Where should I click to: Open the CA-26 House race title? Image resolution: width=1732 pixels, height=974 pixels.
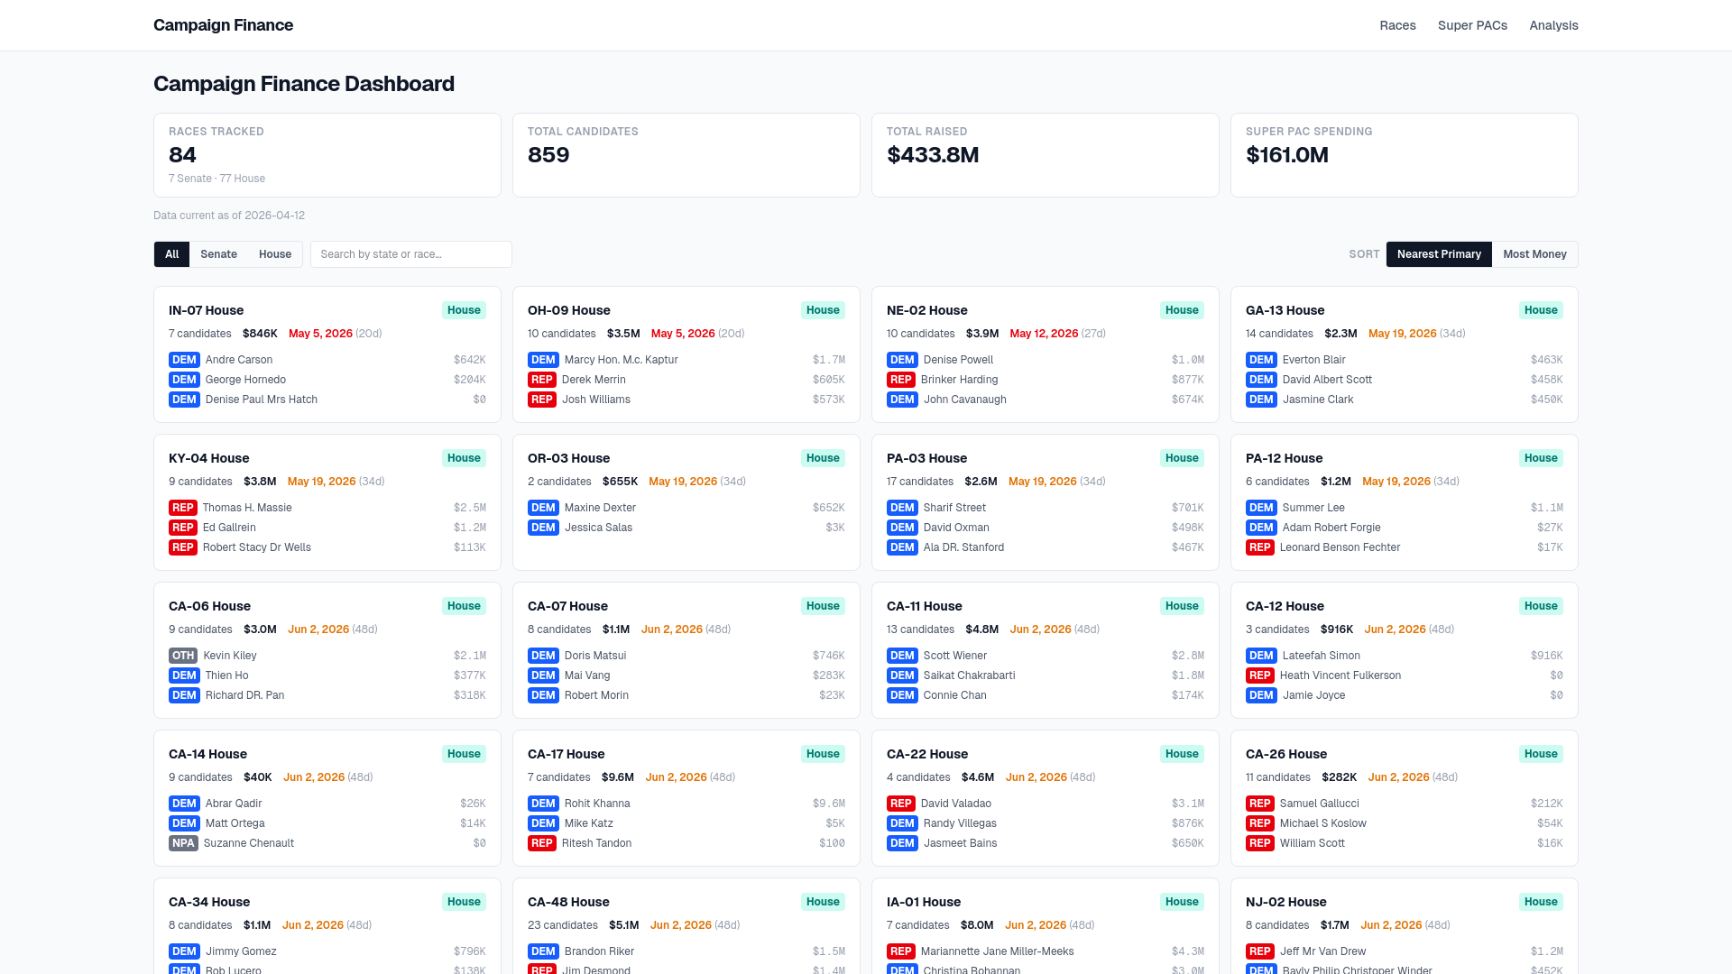click(1286, 754)
